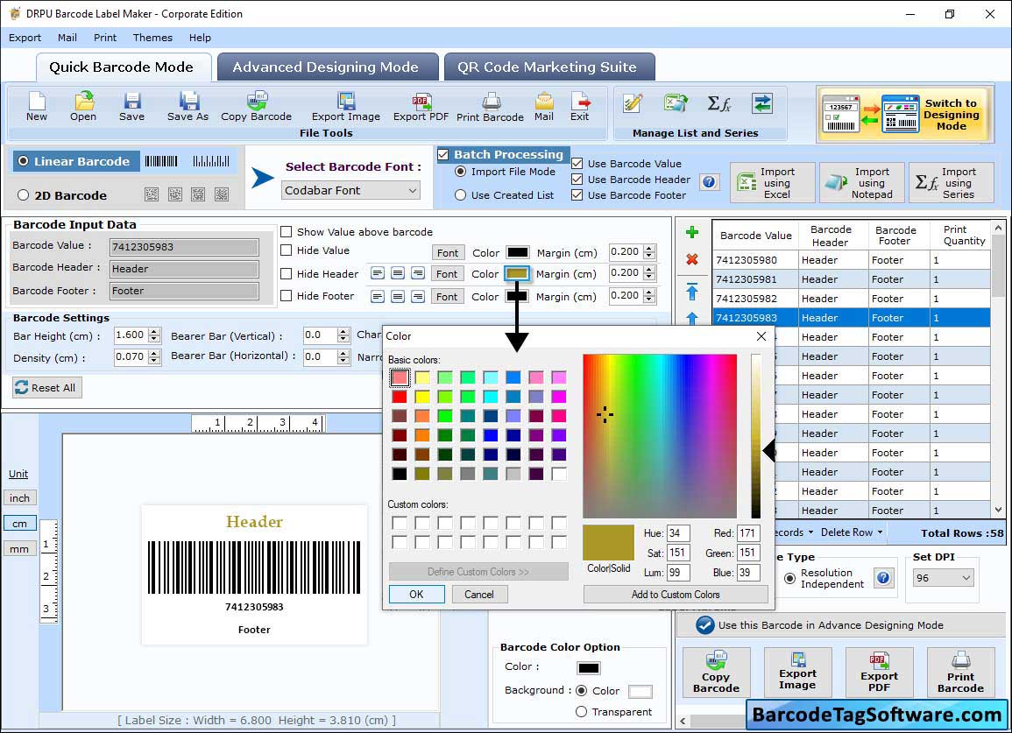
Task: Select the cm unit button
Action: [19, 524]
